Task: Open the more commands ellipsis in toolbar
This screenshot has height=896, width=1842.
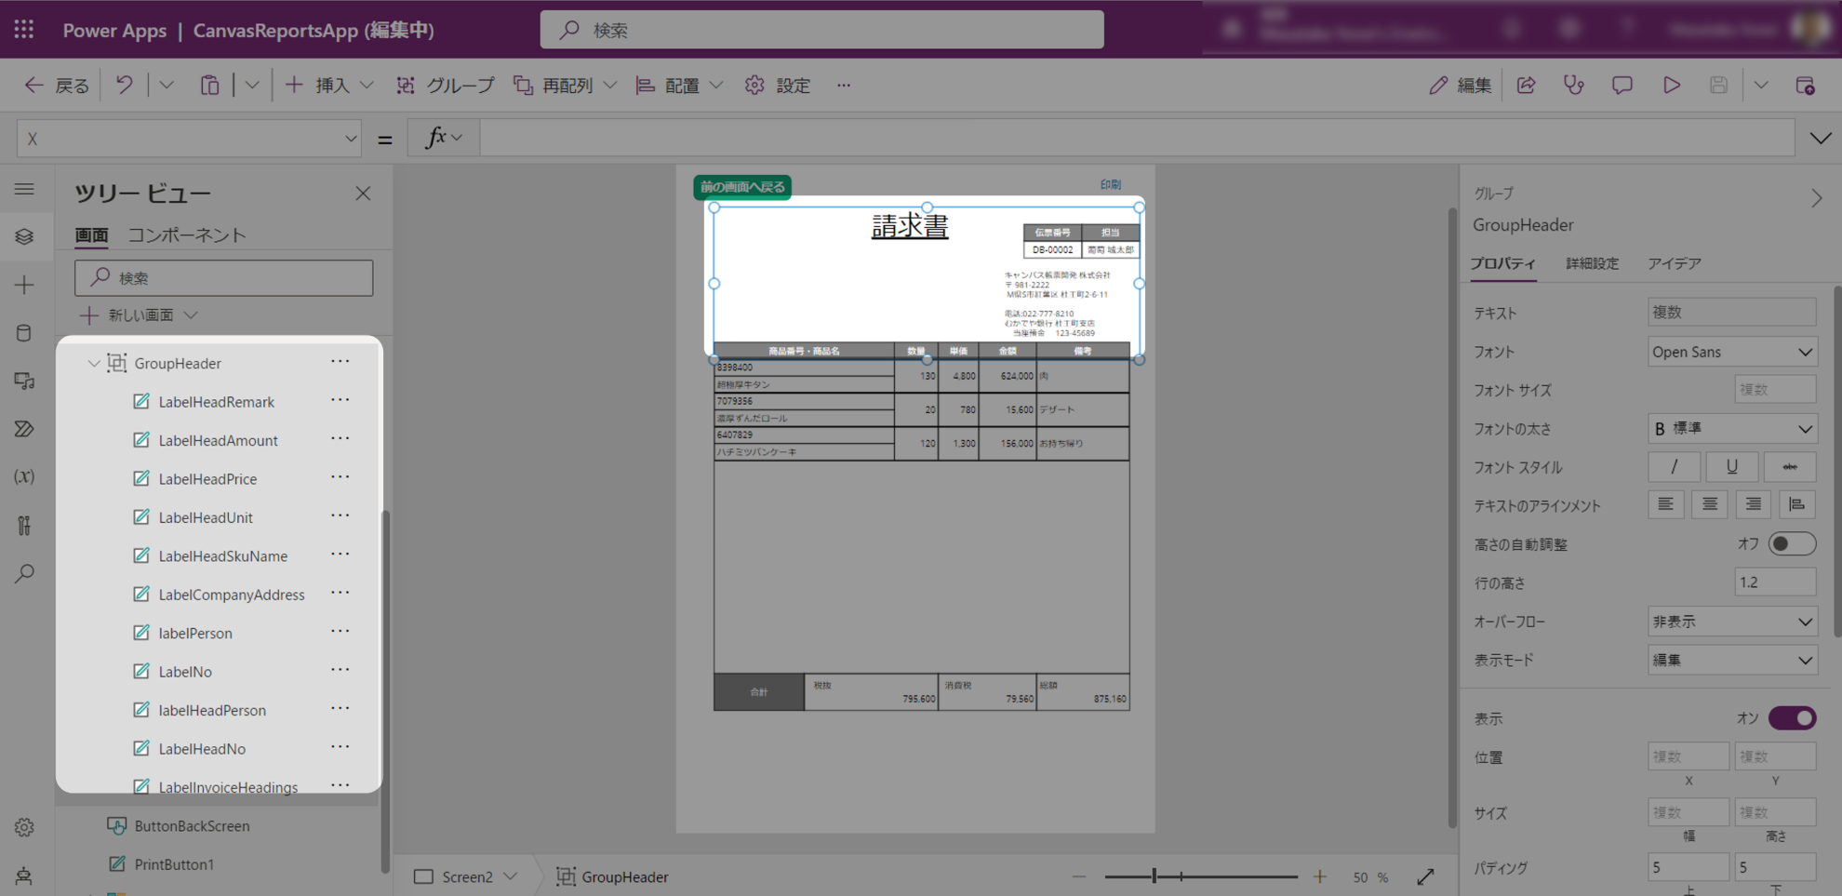Action: (844, 86)
